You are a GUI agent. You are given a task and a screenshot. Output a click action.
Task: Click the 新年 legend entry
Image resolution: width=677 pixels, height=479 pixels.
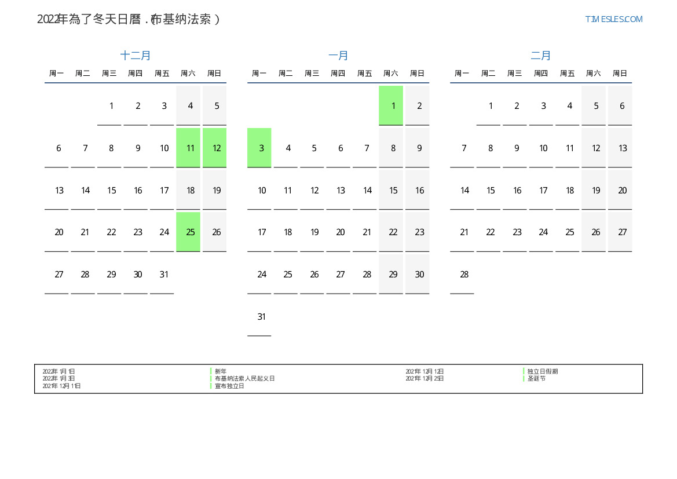[x=221, y=371]
